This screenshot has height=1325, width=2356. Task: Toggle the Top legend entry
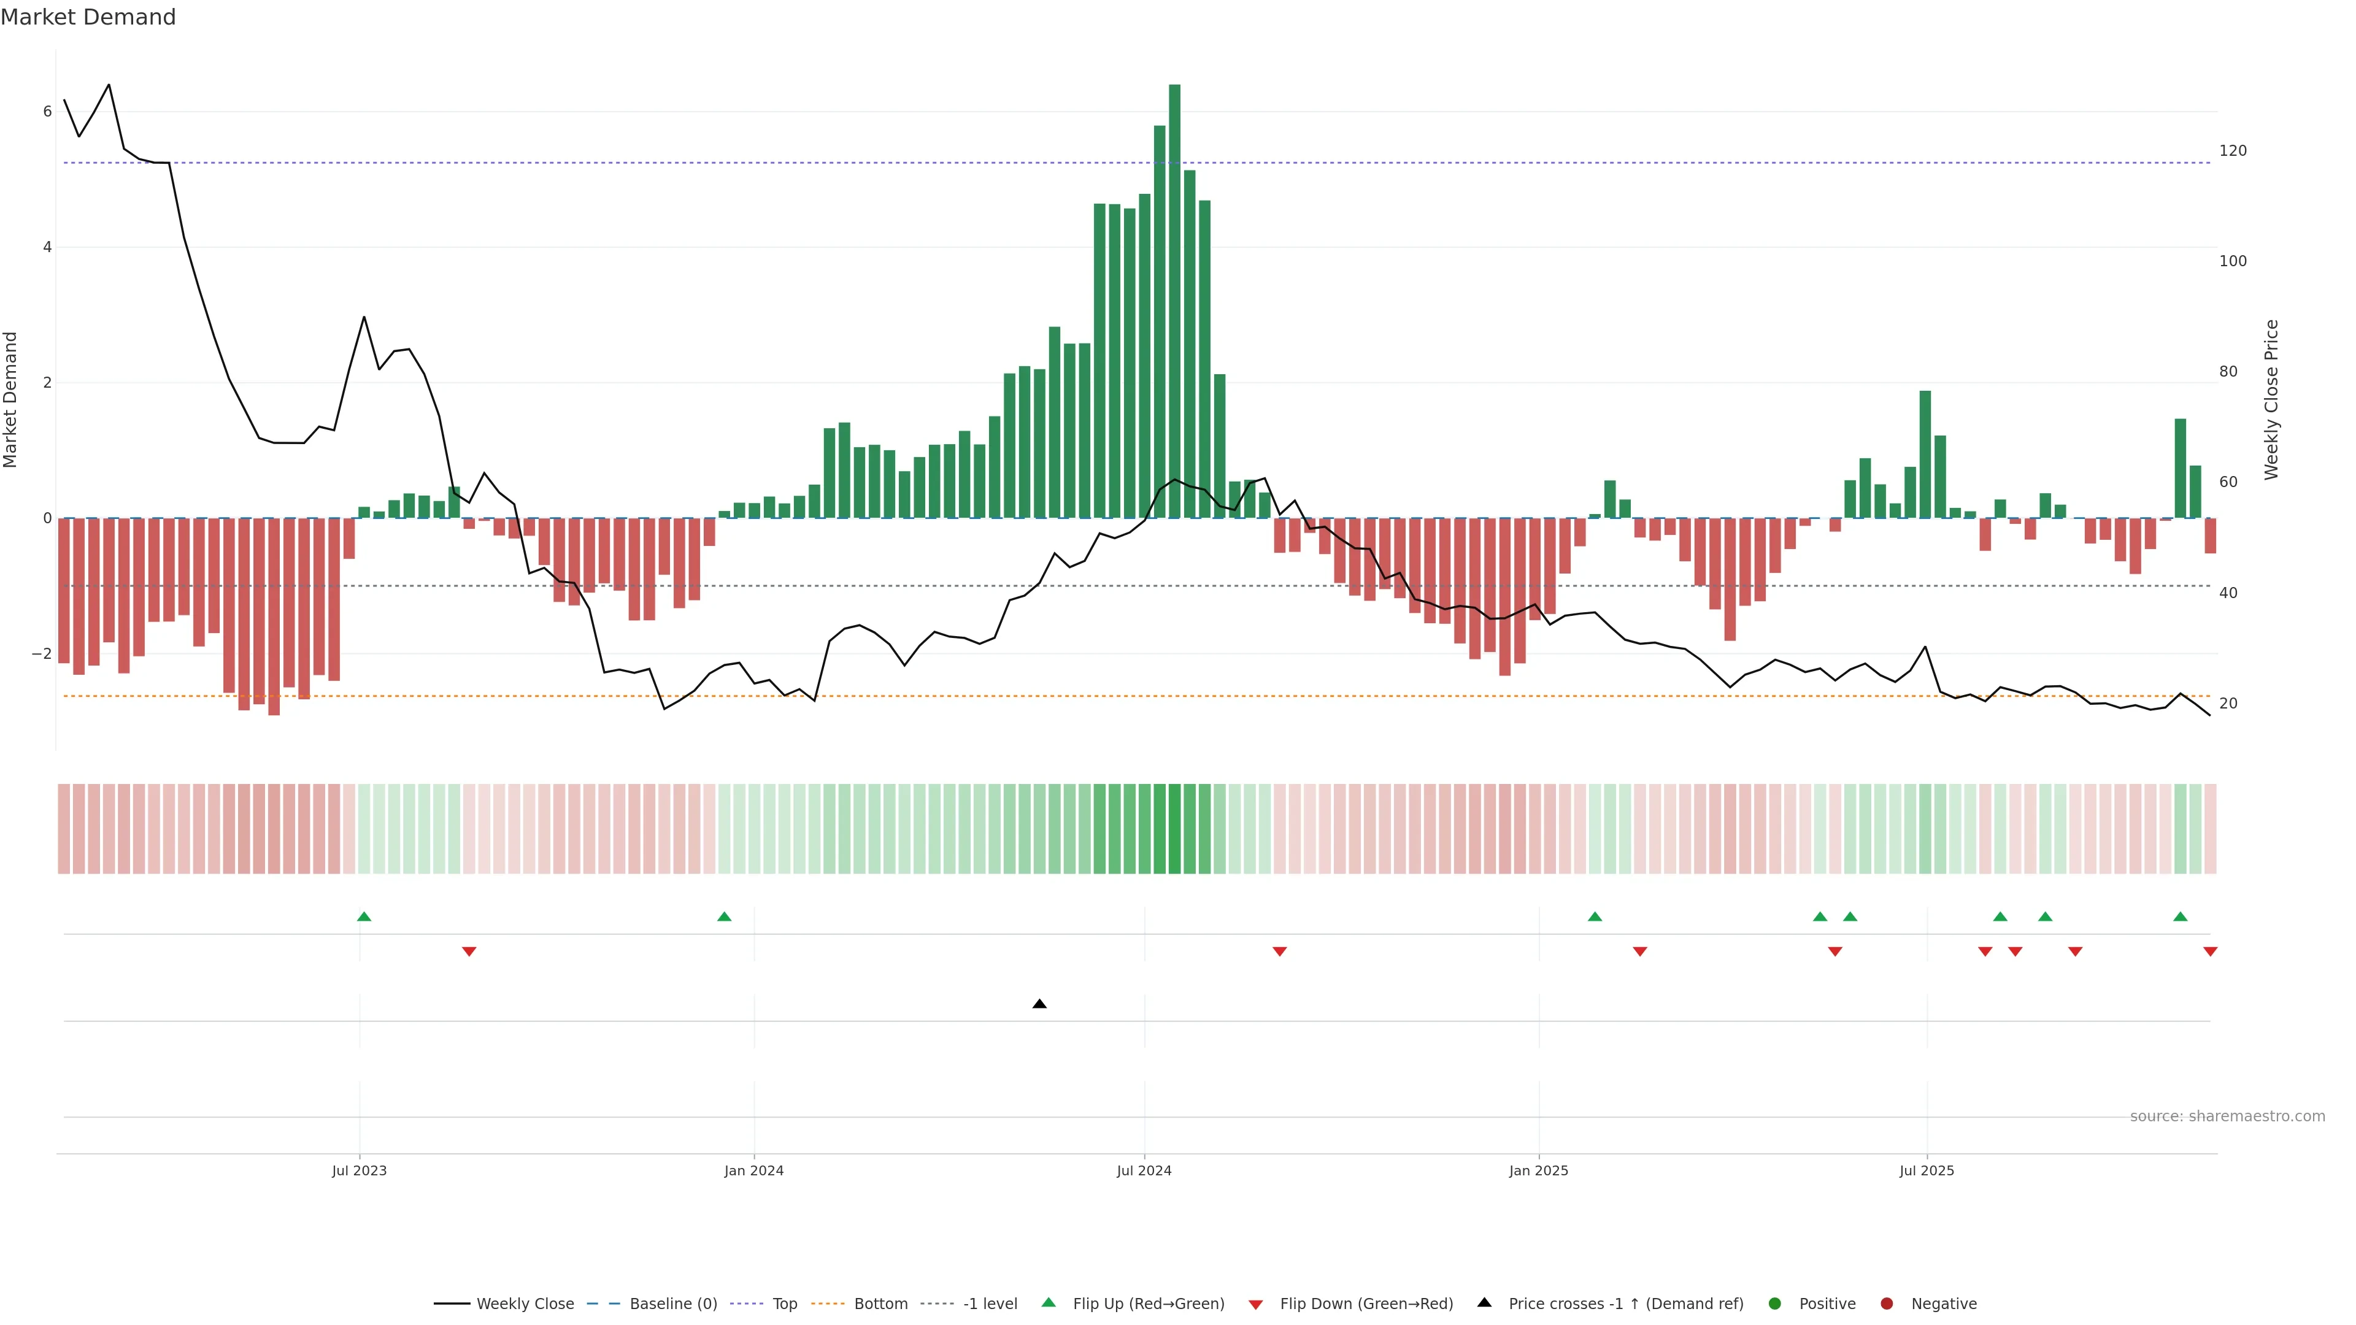[x=784, y=1304]
